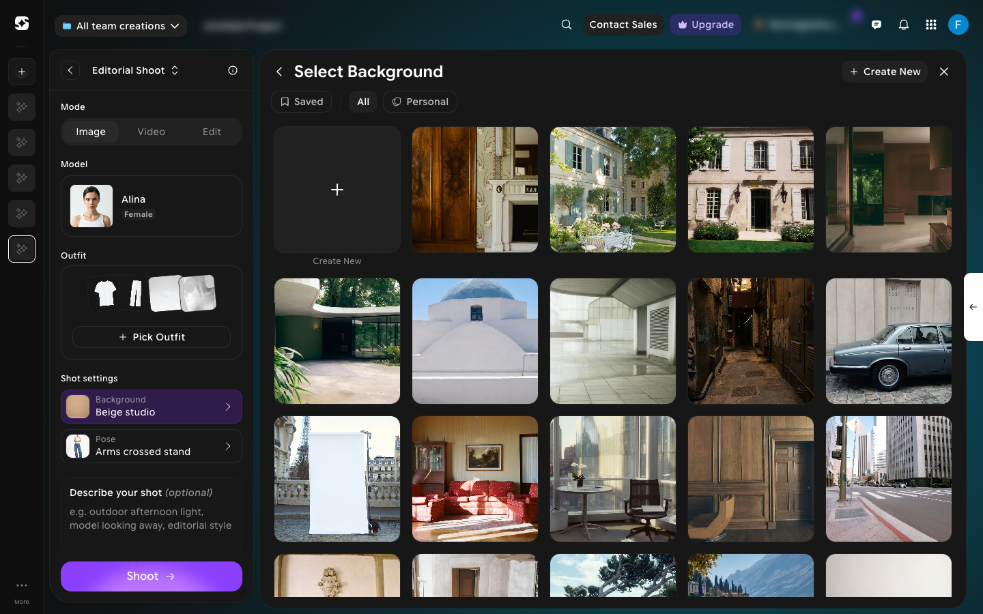
Task: Select the Eiffel Tower white backdrop background
Action: click(337, 479)
